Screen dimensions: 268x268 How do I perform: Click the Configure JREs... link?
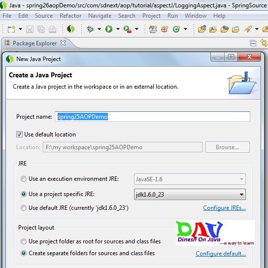coord(225,208)
